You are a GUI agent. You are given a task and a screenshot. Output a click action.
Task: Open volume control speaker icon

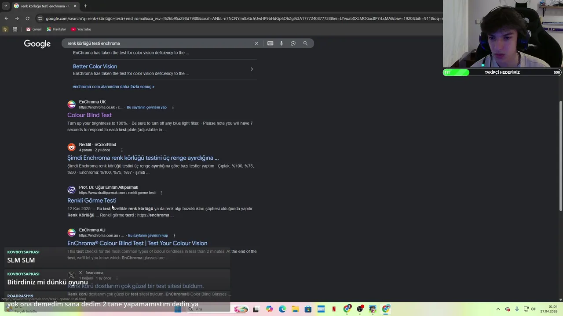point(533,309)
